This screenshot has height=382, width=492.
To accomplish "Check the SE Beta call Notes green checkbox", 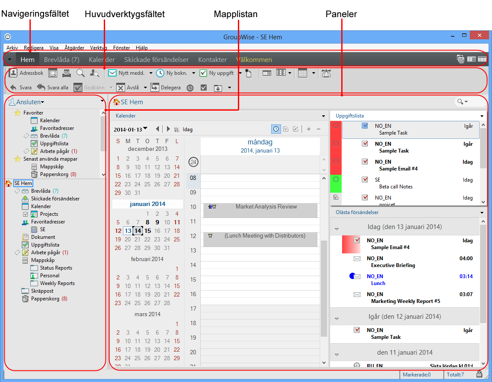I will 336,179.
